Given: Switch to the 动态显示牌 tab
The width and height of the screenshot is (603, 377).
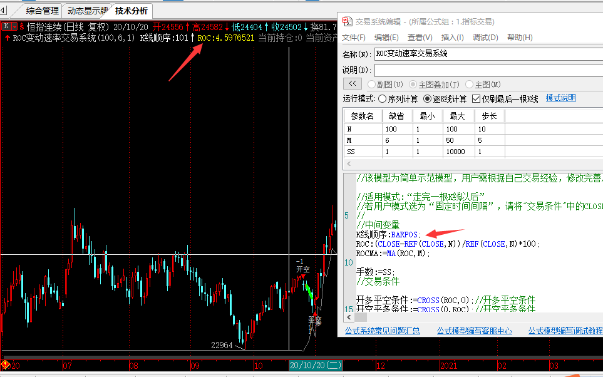Looking at the screenshot, I should [x=88, y=11].
